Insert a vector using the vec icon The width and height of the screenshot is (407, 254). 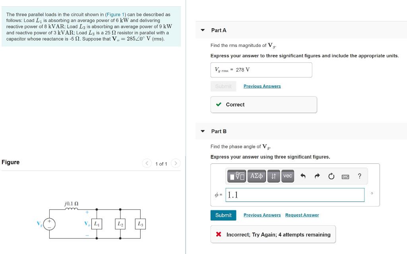[288, 176]
